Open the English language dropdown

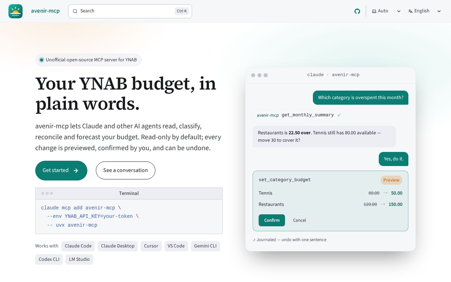click(x=424, y=11)
